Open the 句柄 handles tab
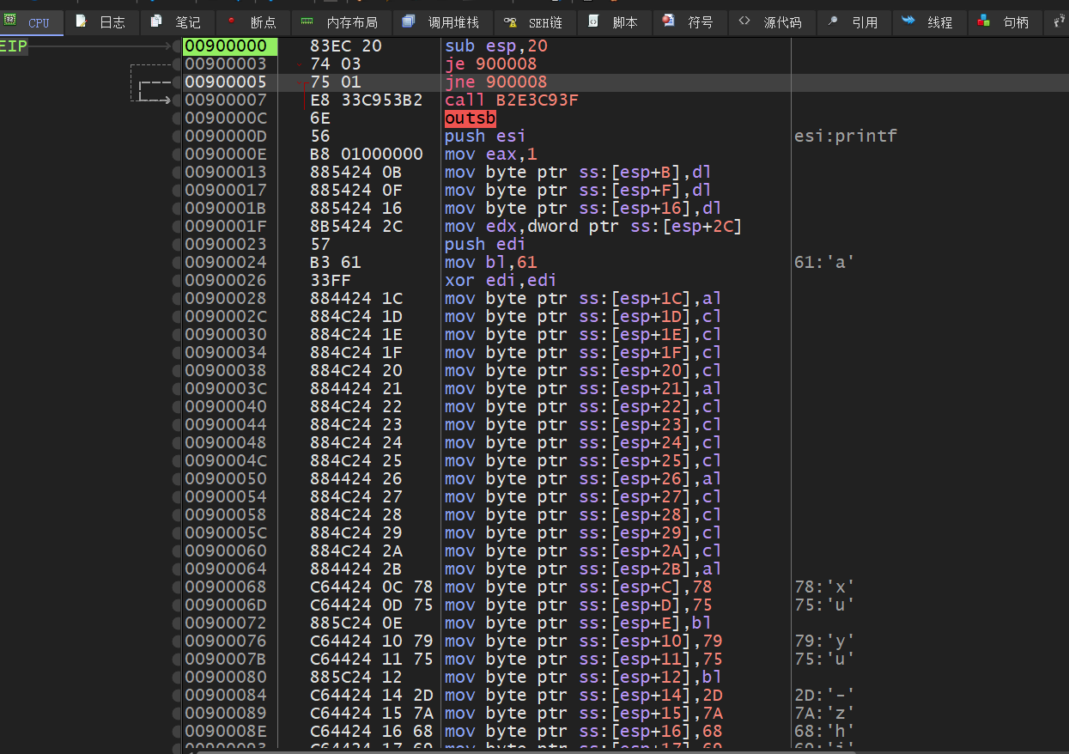Image resolution: width=1069 pixels, height=754 pixels. click(1004, 22)
